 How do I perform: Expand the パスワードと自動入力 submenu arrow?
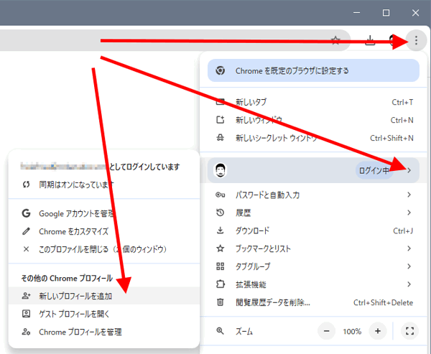[x=409, y=195]
